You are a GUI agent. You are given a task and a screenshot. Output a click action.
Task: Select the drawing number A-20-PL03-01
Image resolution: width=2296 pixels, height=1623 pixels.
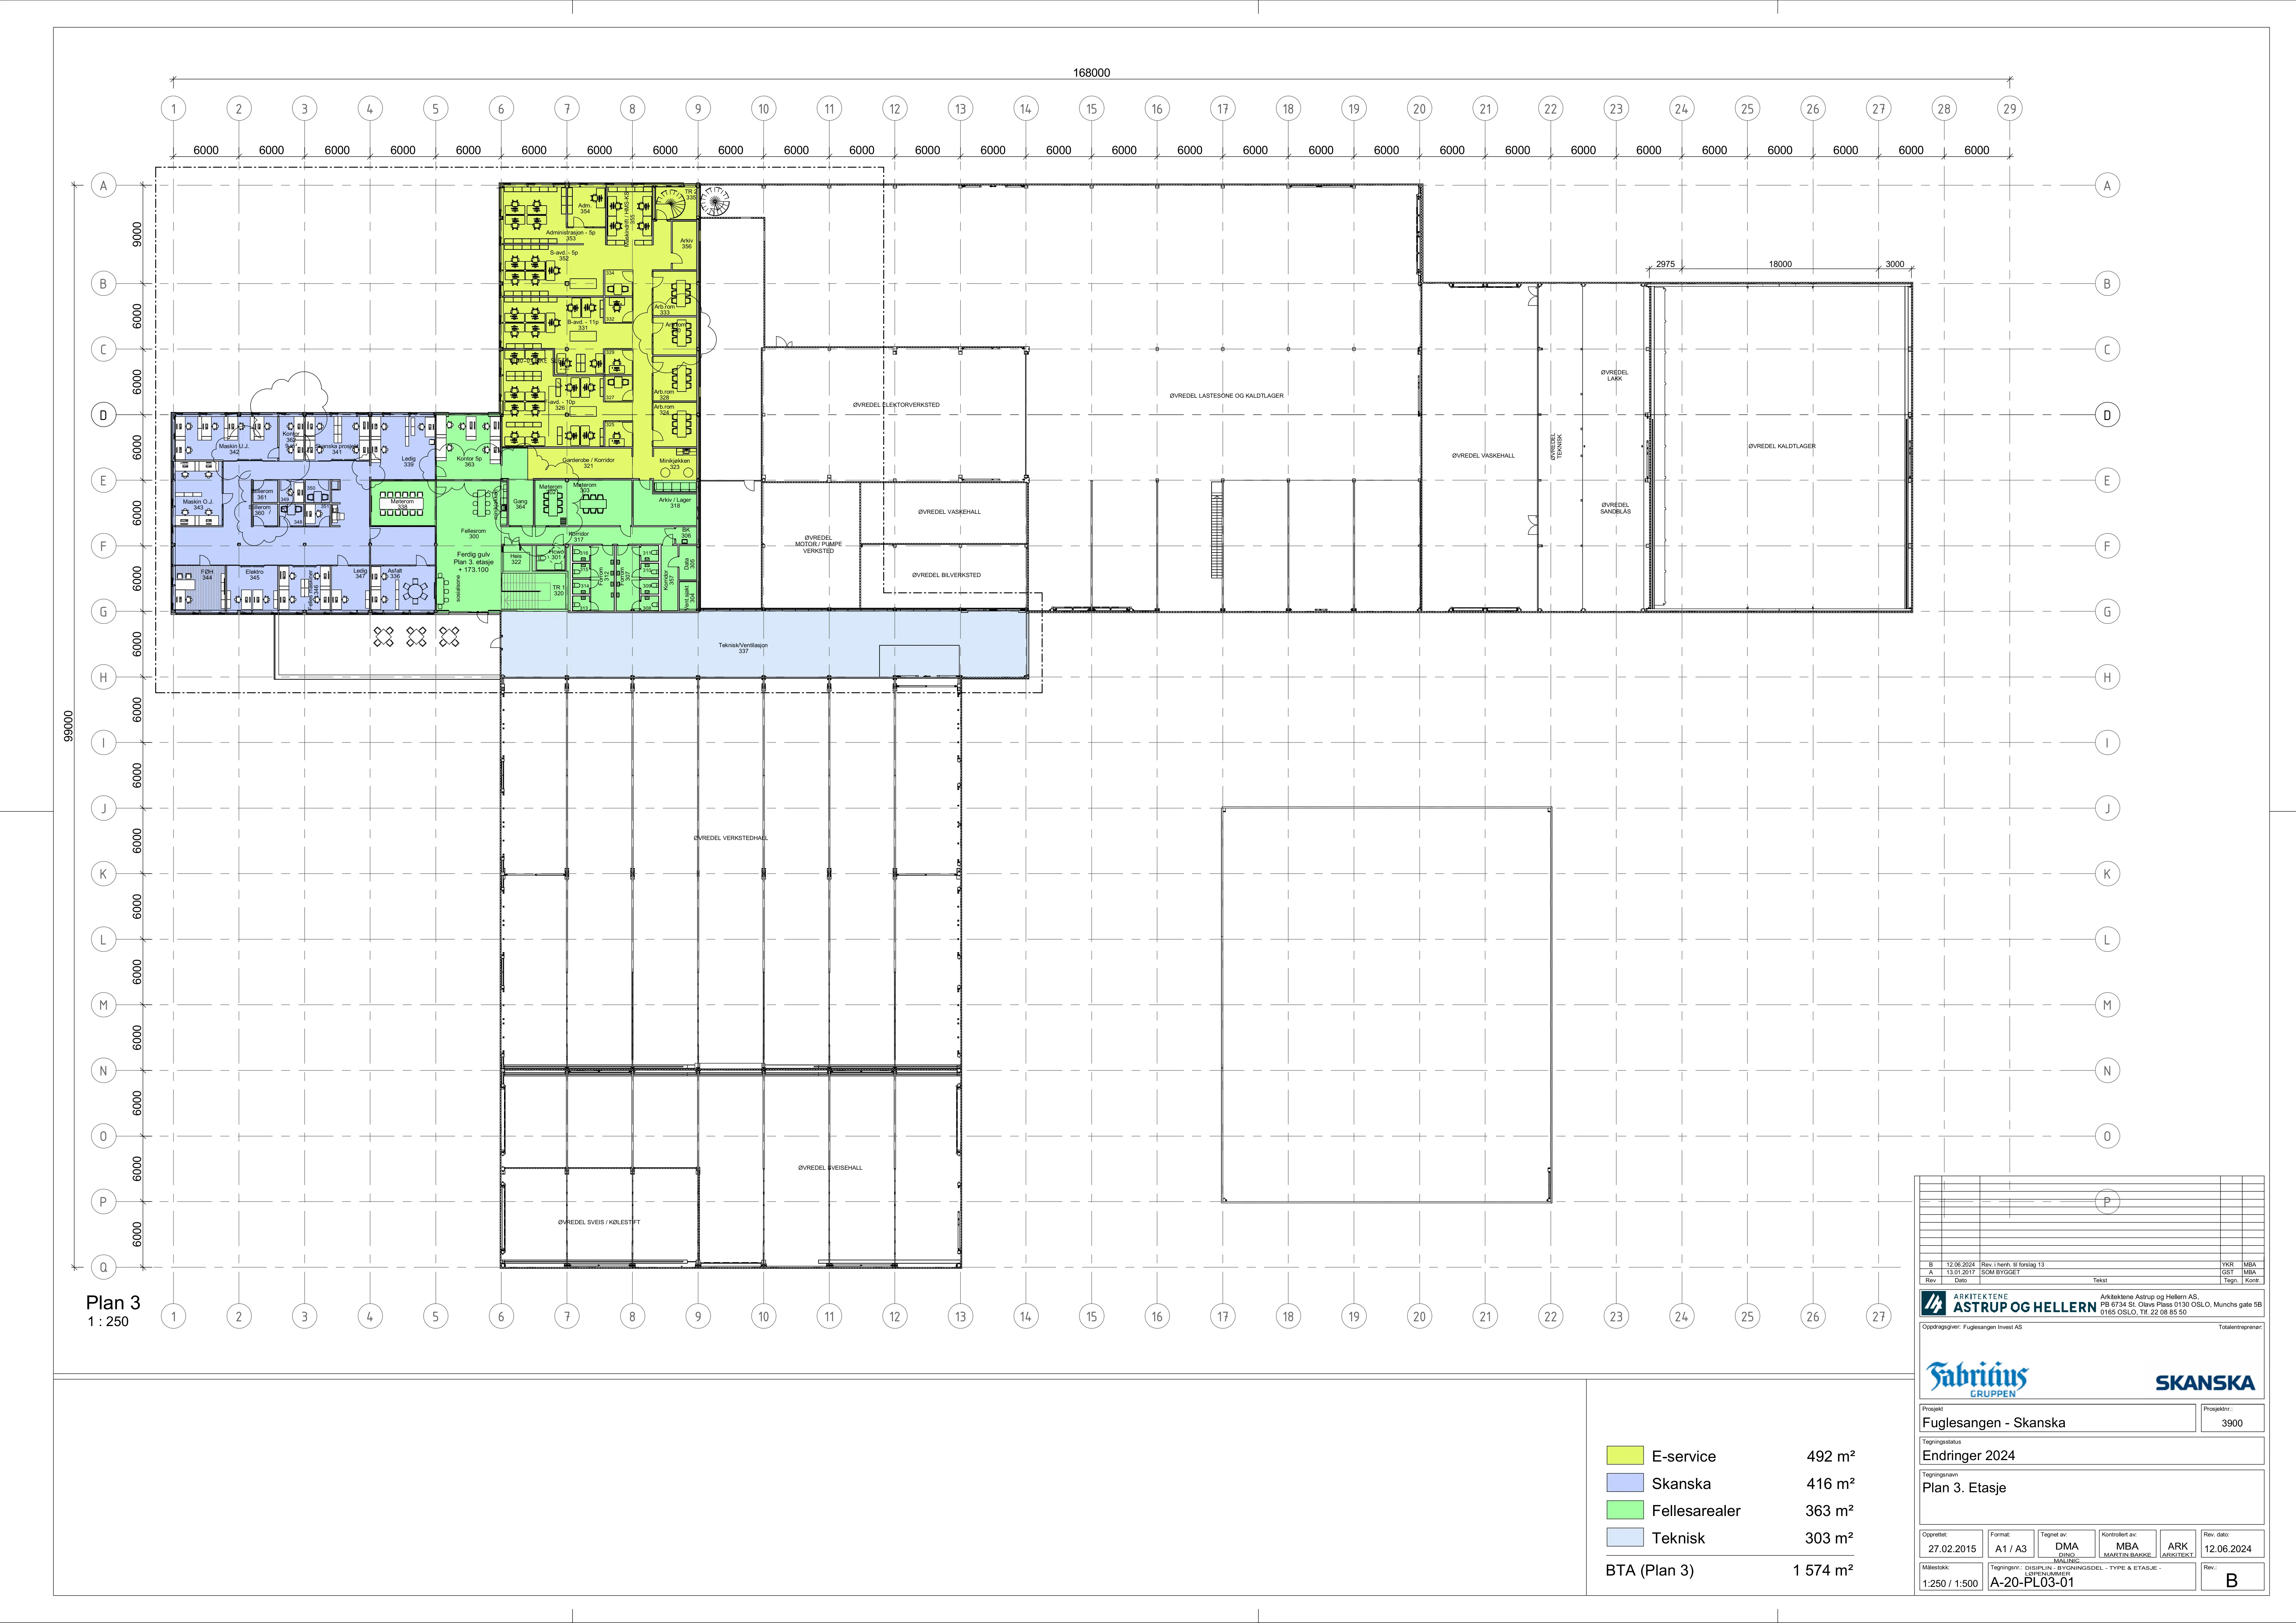pos(2032,1583)
